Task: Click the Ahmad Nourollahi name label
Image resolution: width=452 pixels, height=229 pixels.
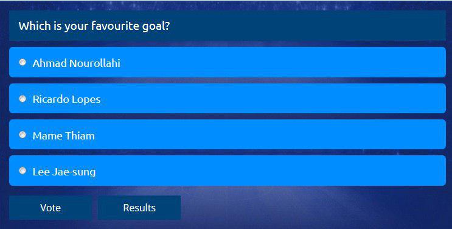Action: pos(77,63)
